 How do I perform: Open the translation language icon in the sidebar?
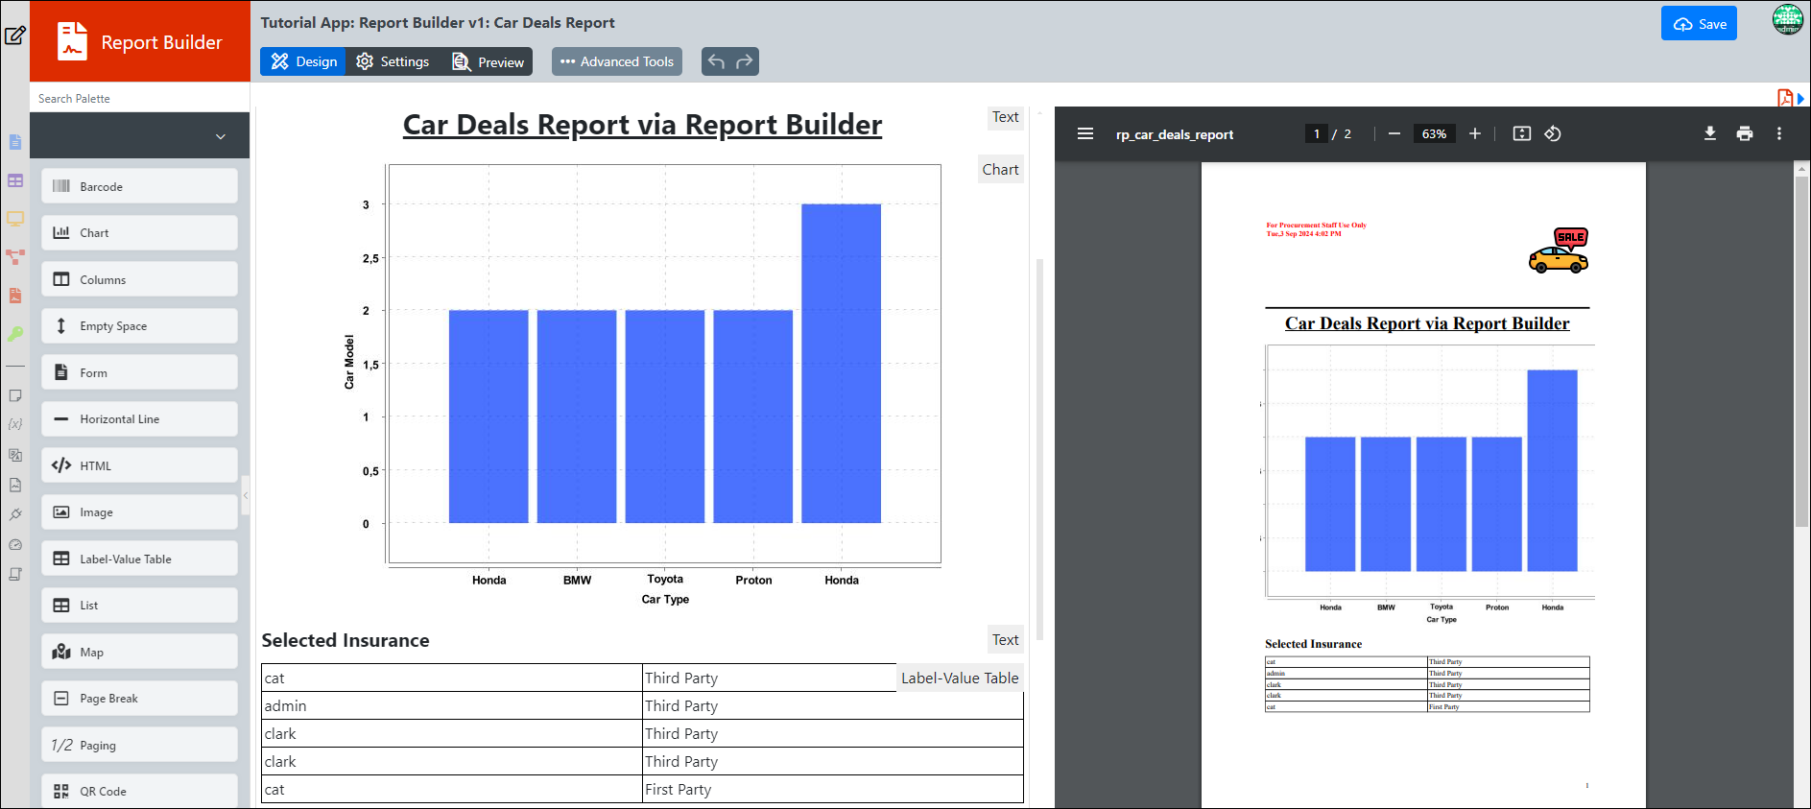coord(15,455)
